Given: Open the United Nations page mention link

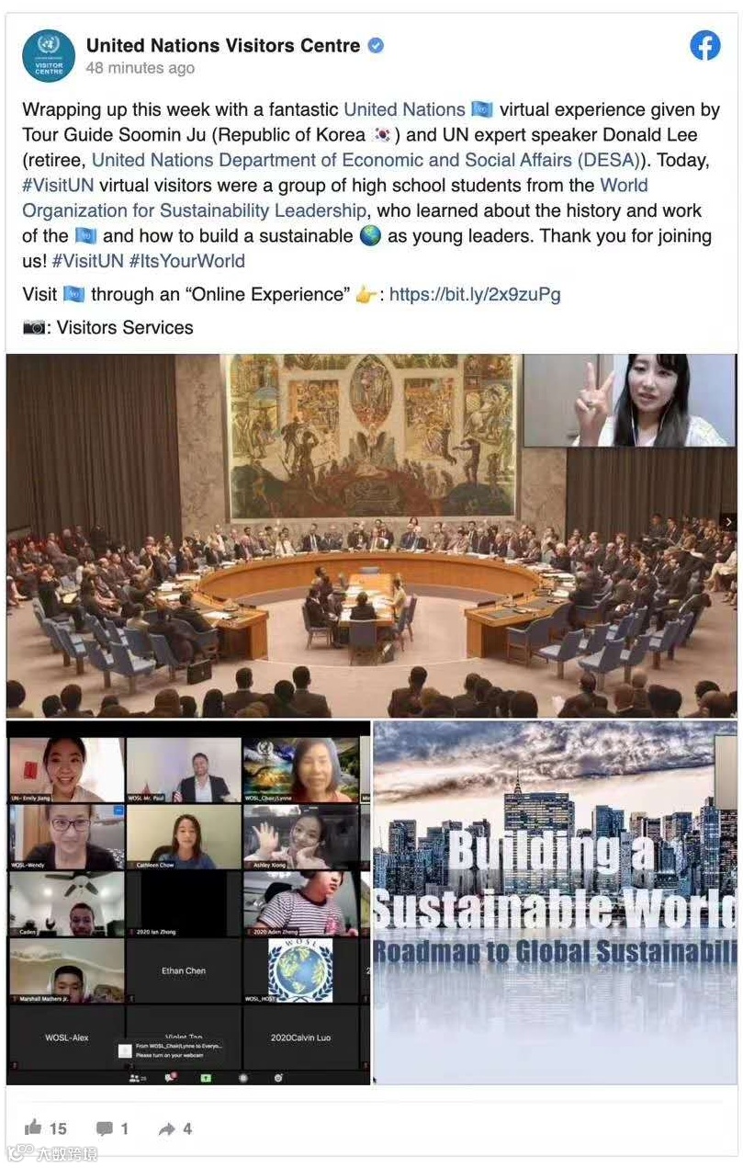Looking at the screenshot, I should [404, 109].
